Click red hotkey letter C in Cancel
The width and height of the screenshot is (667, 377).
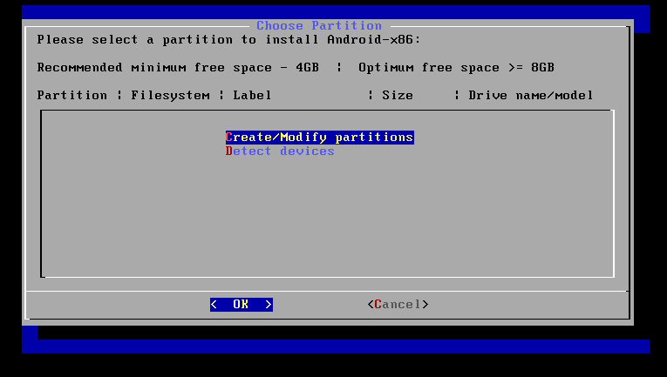(x=378, y=305)
